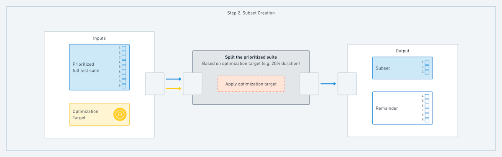Click the Step 2. Subset Creation title
This screenshot has width=502, height=157.
tap(251, 13)
